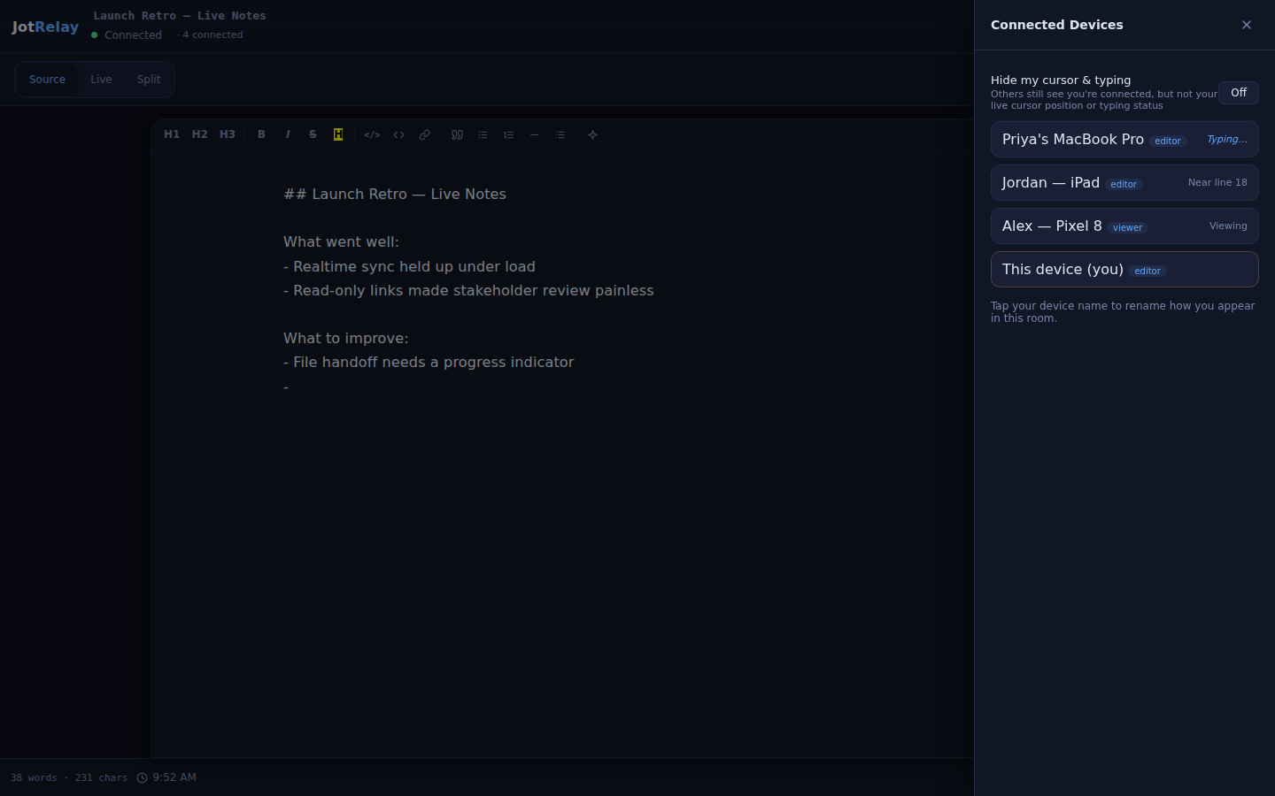This screenshot has width=1275, height=796.
Task: Click line 'File handoff needs a progress indicator'
Action: click(x=429, y=362)
